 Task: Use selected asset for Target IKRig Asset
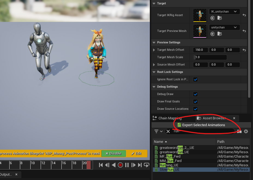click(213, 18)
